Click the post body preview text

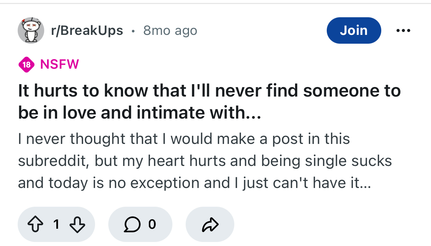(204, 161)
